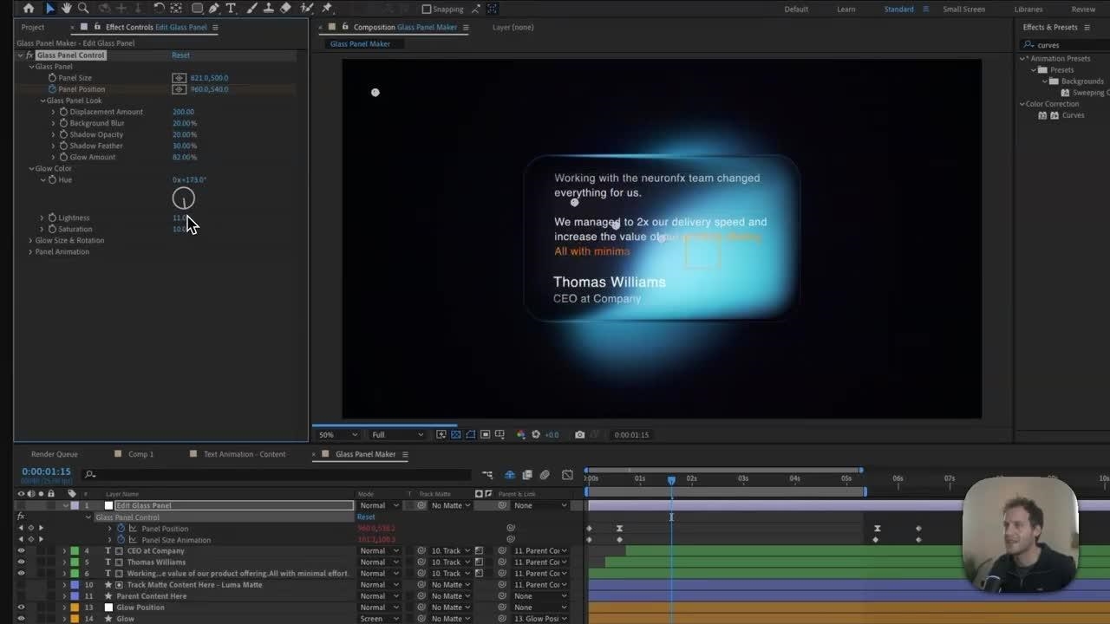Hide the Thomas Williams layer

[21, 562]
